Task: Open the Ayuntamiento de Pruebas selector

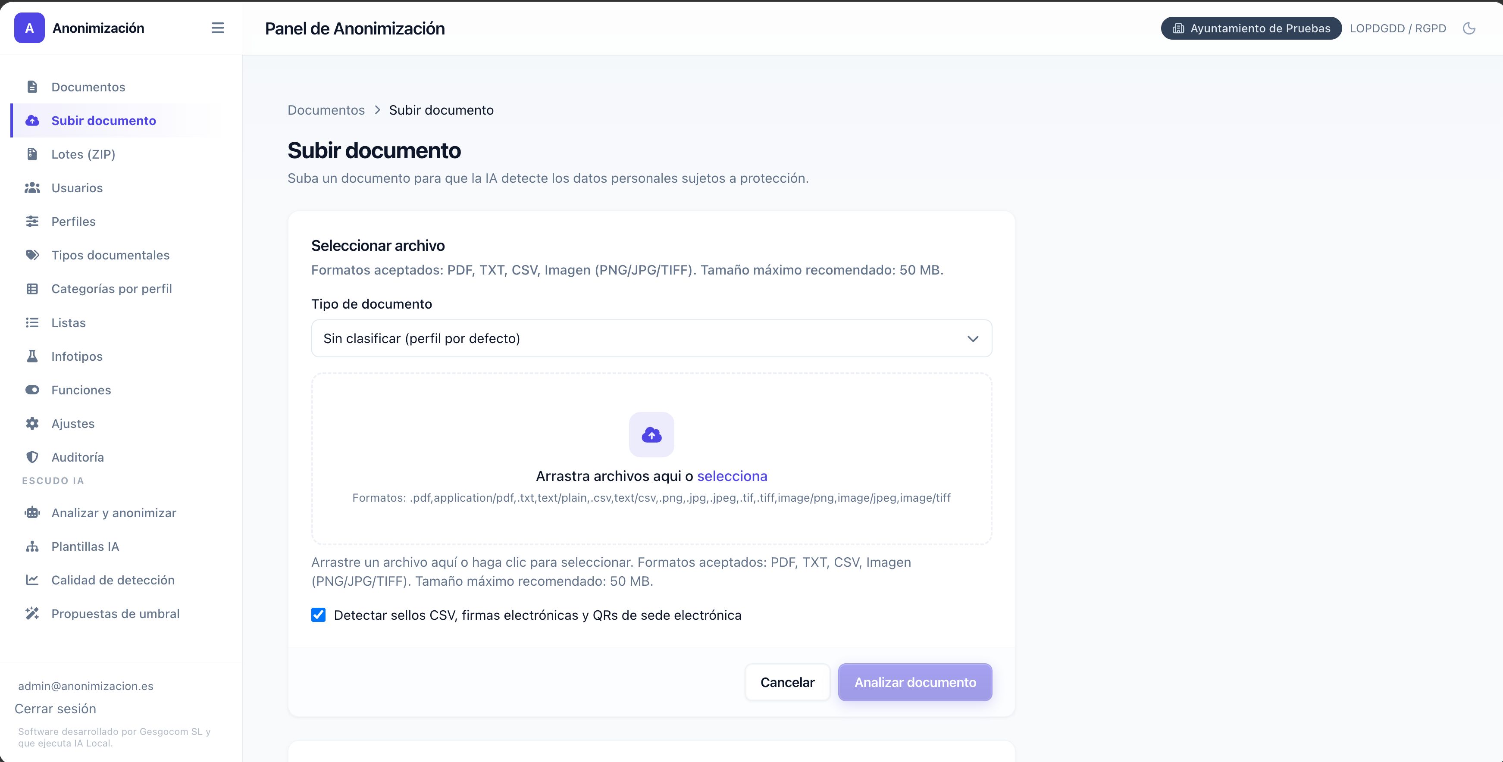Action: click(x=1251, y=28)
